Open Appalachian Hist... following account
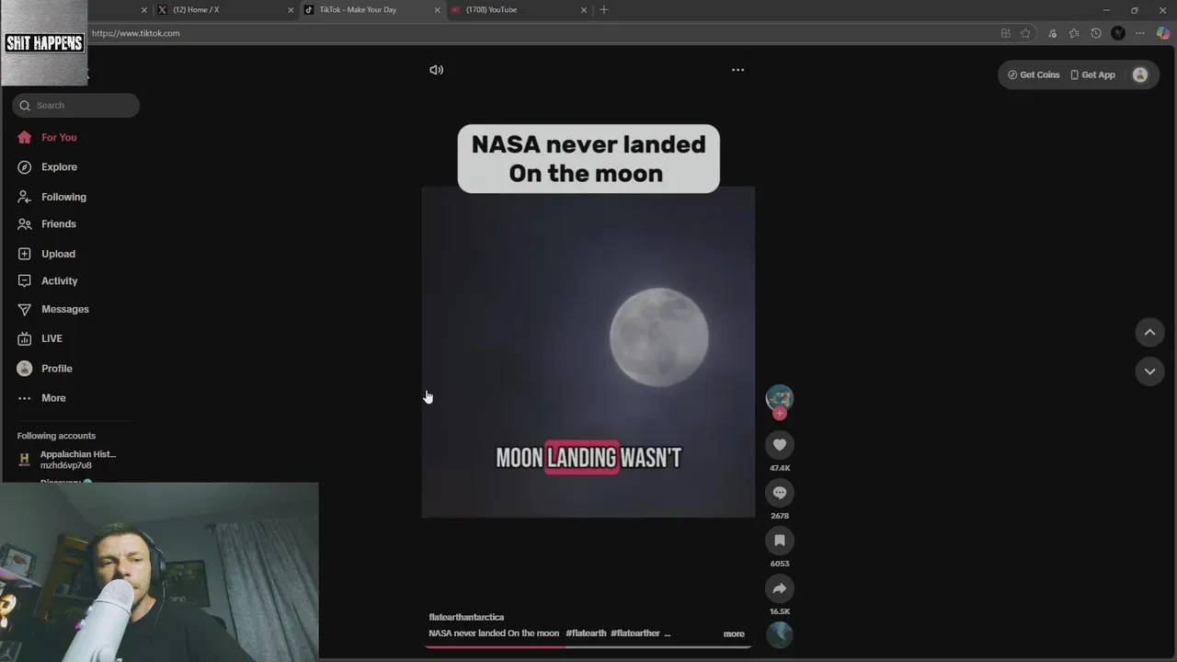1177x662 pixels. point(75,460)
